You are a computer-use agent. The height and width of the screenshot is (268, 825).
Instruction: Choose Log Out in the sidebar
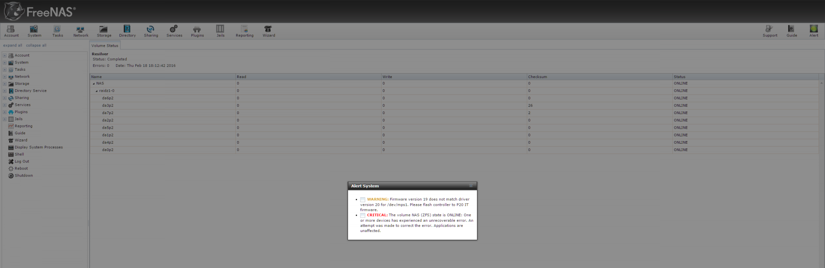[x=18, y=162]
